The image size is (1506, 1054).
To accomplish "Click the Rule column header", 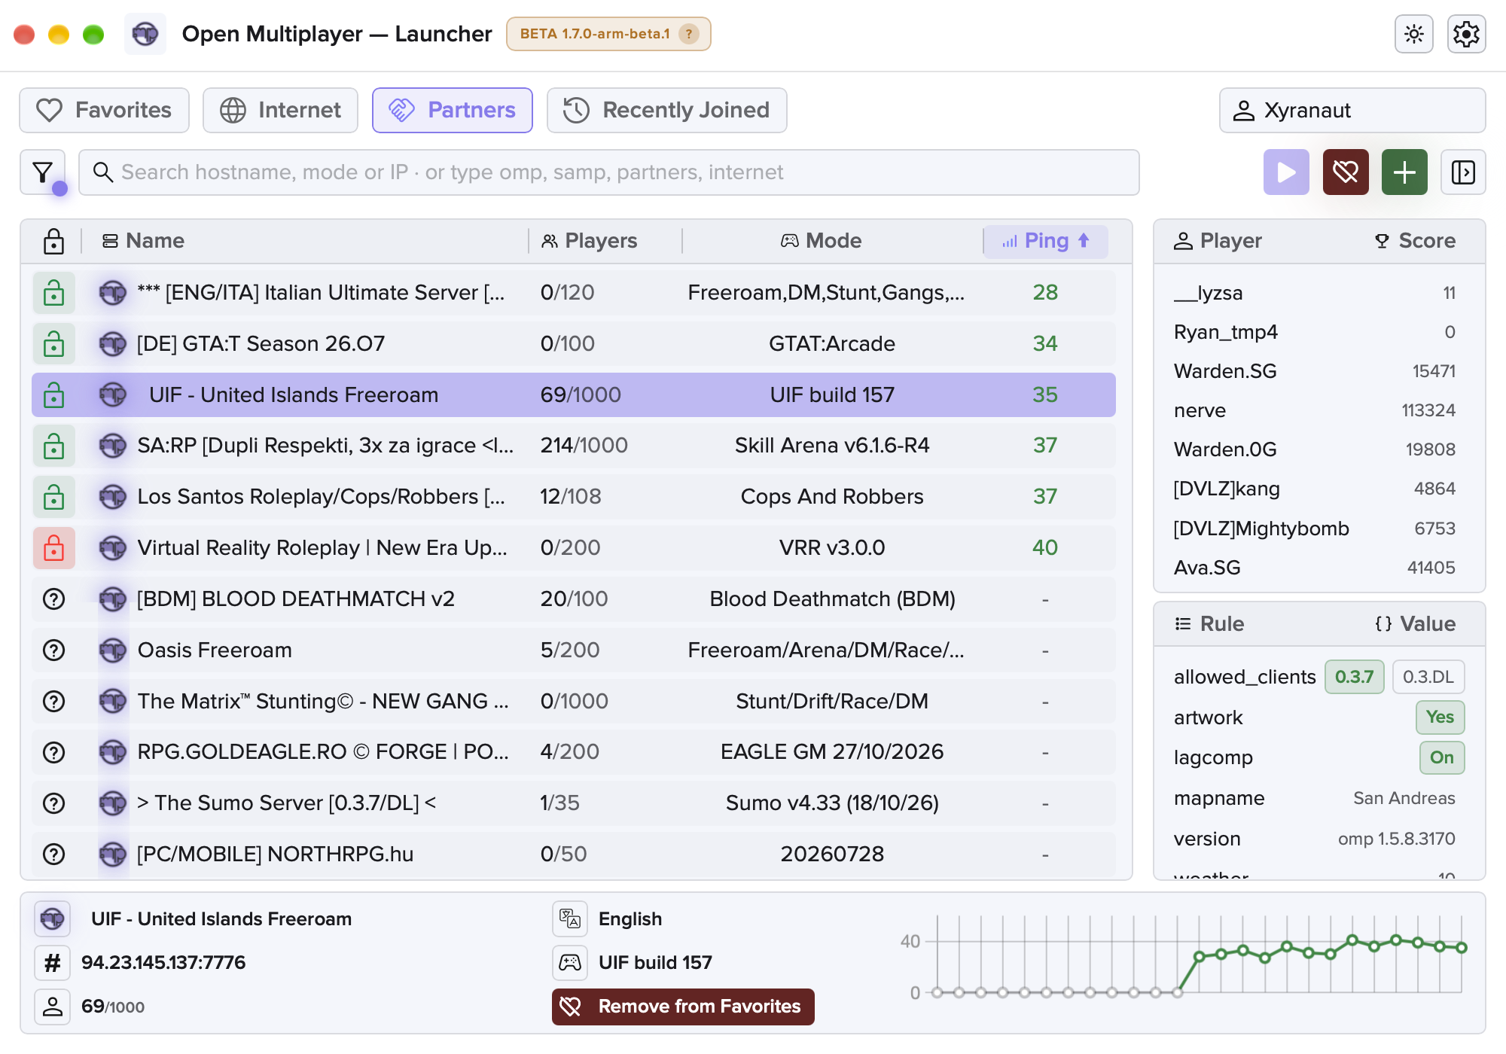I will coord(1209,624).
